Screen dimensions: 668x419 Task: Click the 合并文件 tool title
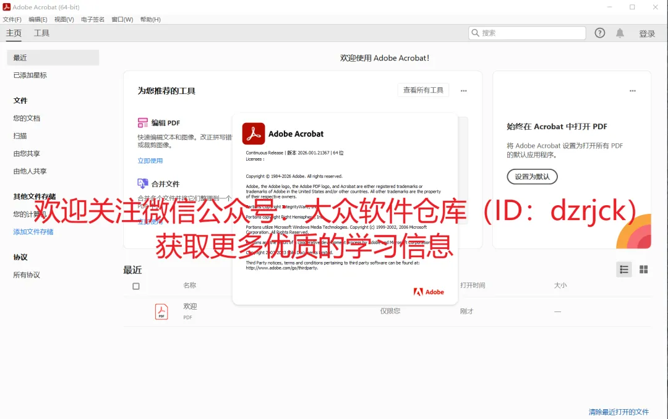point(165,184)
